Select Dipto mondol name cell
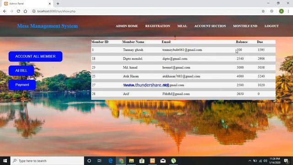 click(x=132, y=59)
